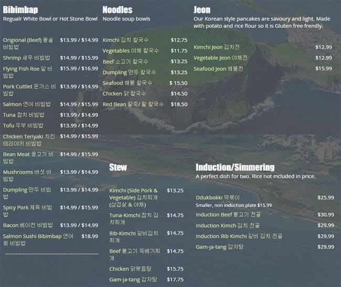Viewport: 341px width, 287px height.
Task: Select Gam-ja-tang priced at $17.75
Action: [132, 280]
